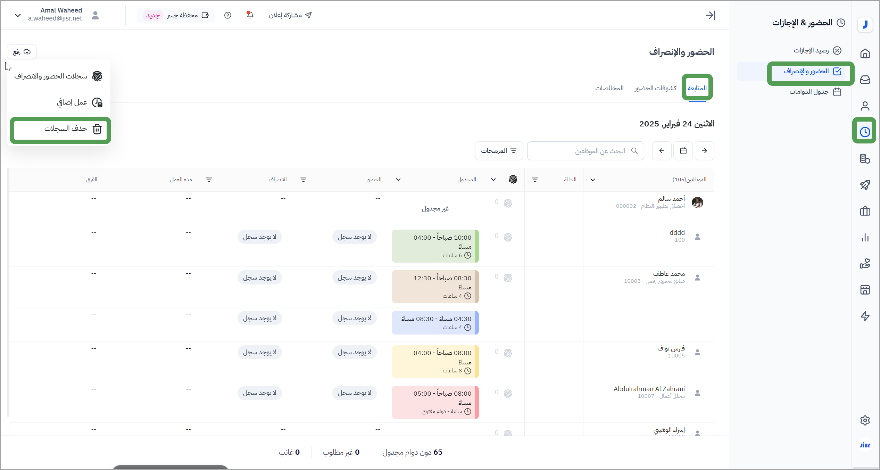Screen dimensions: 880x470
Task: Click the employee search field
Action: pos(586,150)
